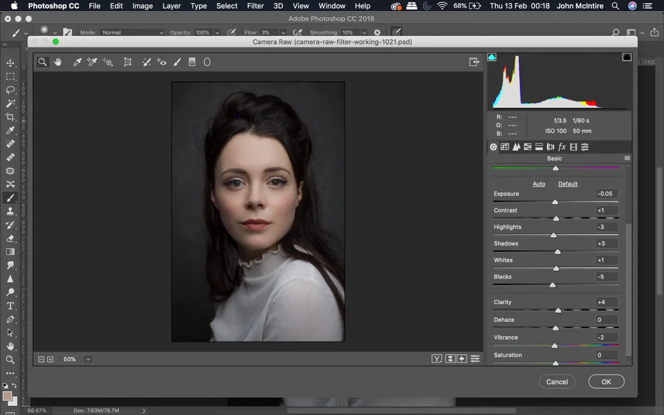This screenshot has width=664, height=415.
Task: Switch to the Detail panel
Action: (x=516, y=147)
